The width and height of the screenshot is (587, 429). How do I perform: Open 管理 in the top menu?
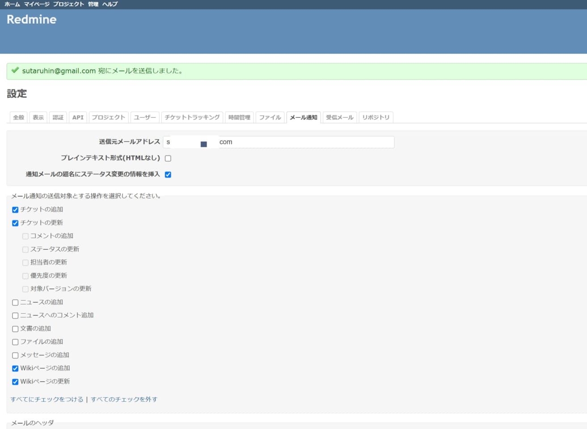coord(93,4)
